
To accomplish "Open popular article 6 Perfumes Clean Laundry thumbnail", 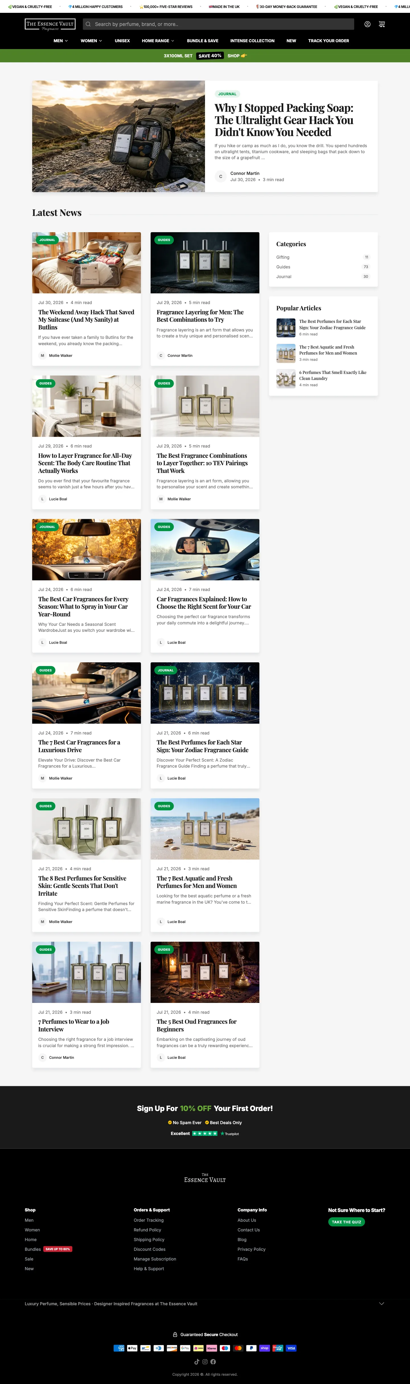I will pyautogui.click(x=286, y=379).
